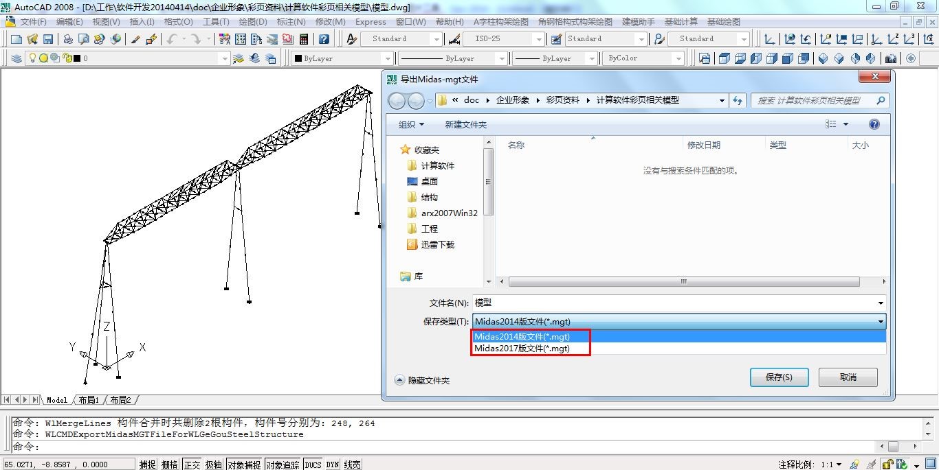The image size is (939, 470).
Task: Click the Match Properties paintbrush icon
Action: [x=135, y=39]
